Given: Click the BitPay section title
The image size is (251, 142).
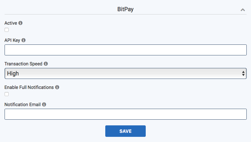Looking at the screenshot, I should 125,9.
